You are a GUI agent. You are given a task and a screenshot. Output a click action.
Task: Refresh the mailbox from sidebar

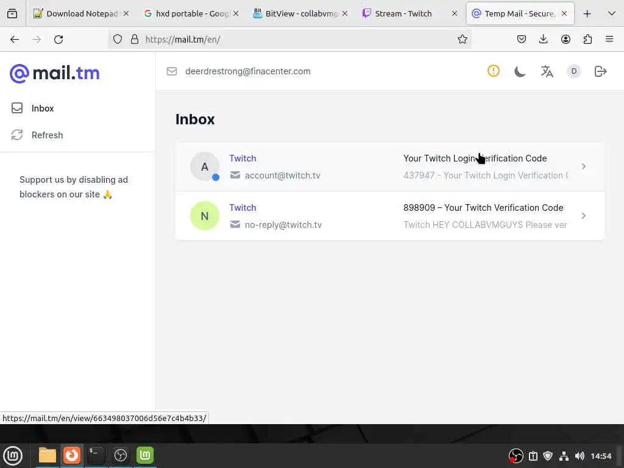click(x=37, y=135)
